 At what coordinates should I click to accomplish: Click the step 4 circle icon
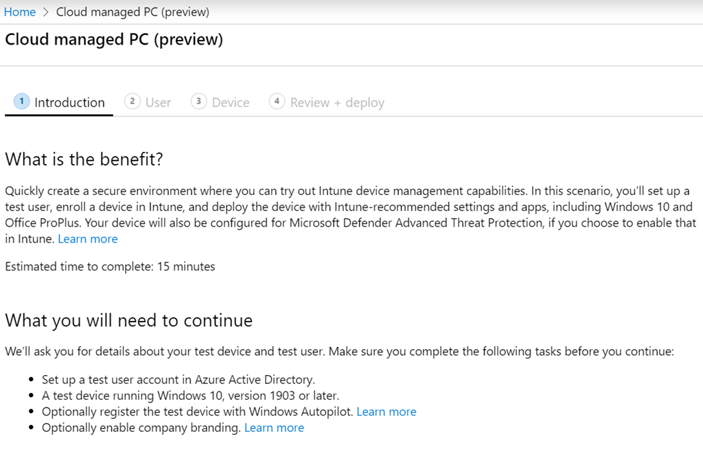coord(277,101)
